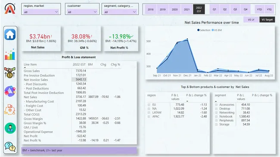Select fiscal year 2020
The height and width of the screenshot is (157, 280).
pos(174,9)
